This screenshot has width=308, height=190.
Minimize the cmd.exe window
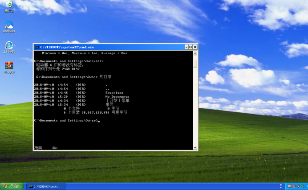point(186,47)
